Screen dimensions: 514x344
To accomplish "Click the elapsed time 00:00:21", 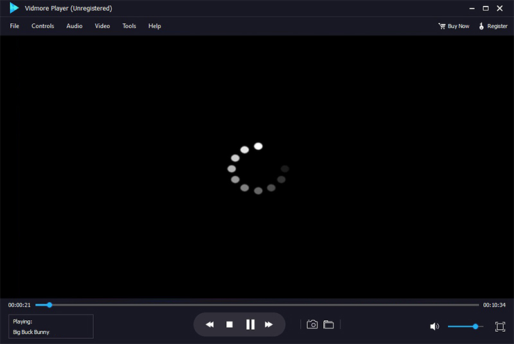I will [19, 305].
